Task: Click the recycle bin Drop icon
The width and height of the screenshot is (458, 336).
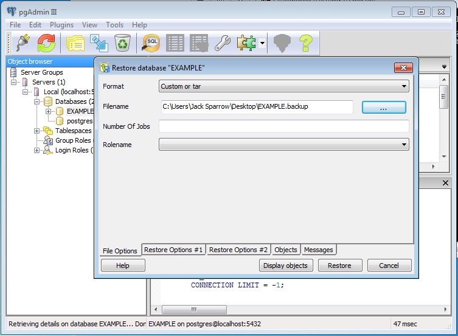Action: point(123,43)
